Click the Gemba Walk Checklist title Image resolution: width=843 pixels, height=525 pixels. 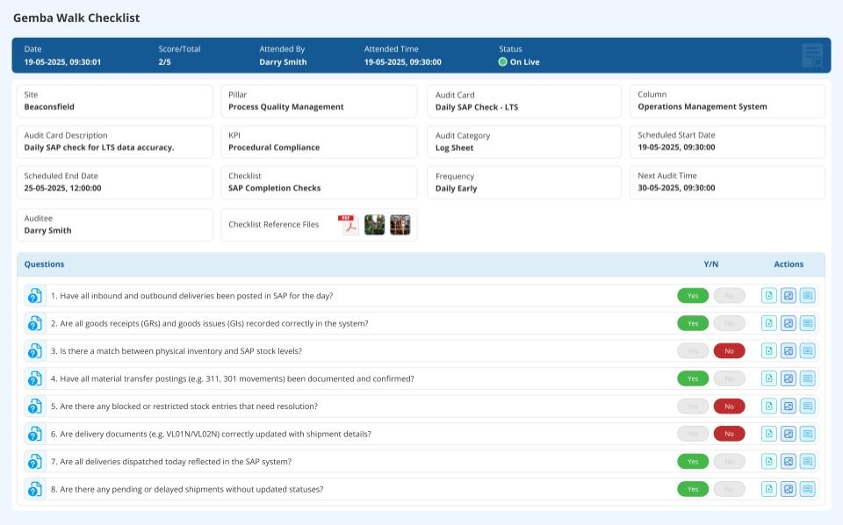pos(77,18)
